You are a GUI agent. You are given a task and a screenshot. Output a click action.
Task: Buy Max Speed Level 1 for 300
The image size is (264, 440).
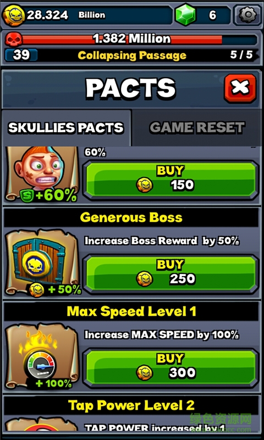coord(170,367)
